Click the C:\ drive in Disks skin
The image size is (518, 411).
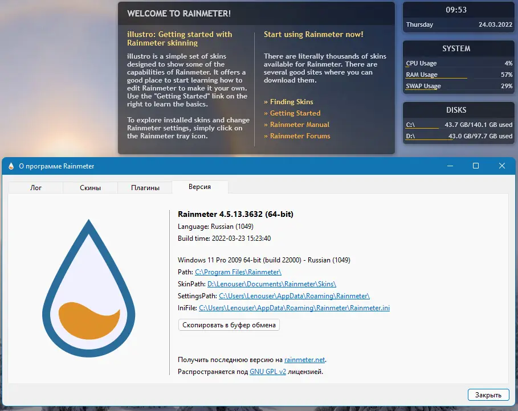(459, 125)
